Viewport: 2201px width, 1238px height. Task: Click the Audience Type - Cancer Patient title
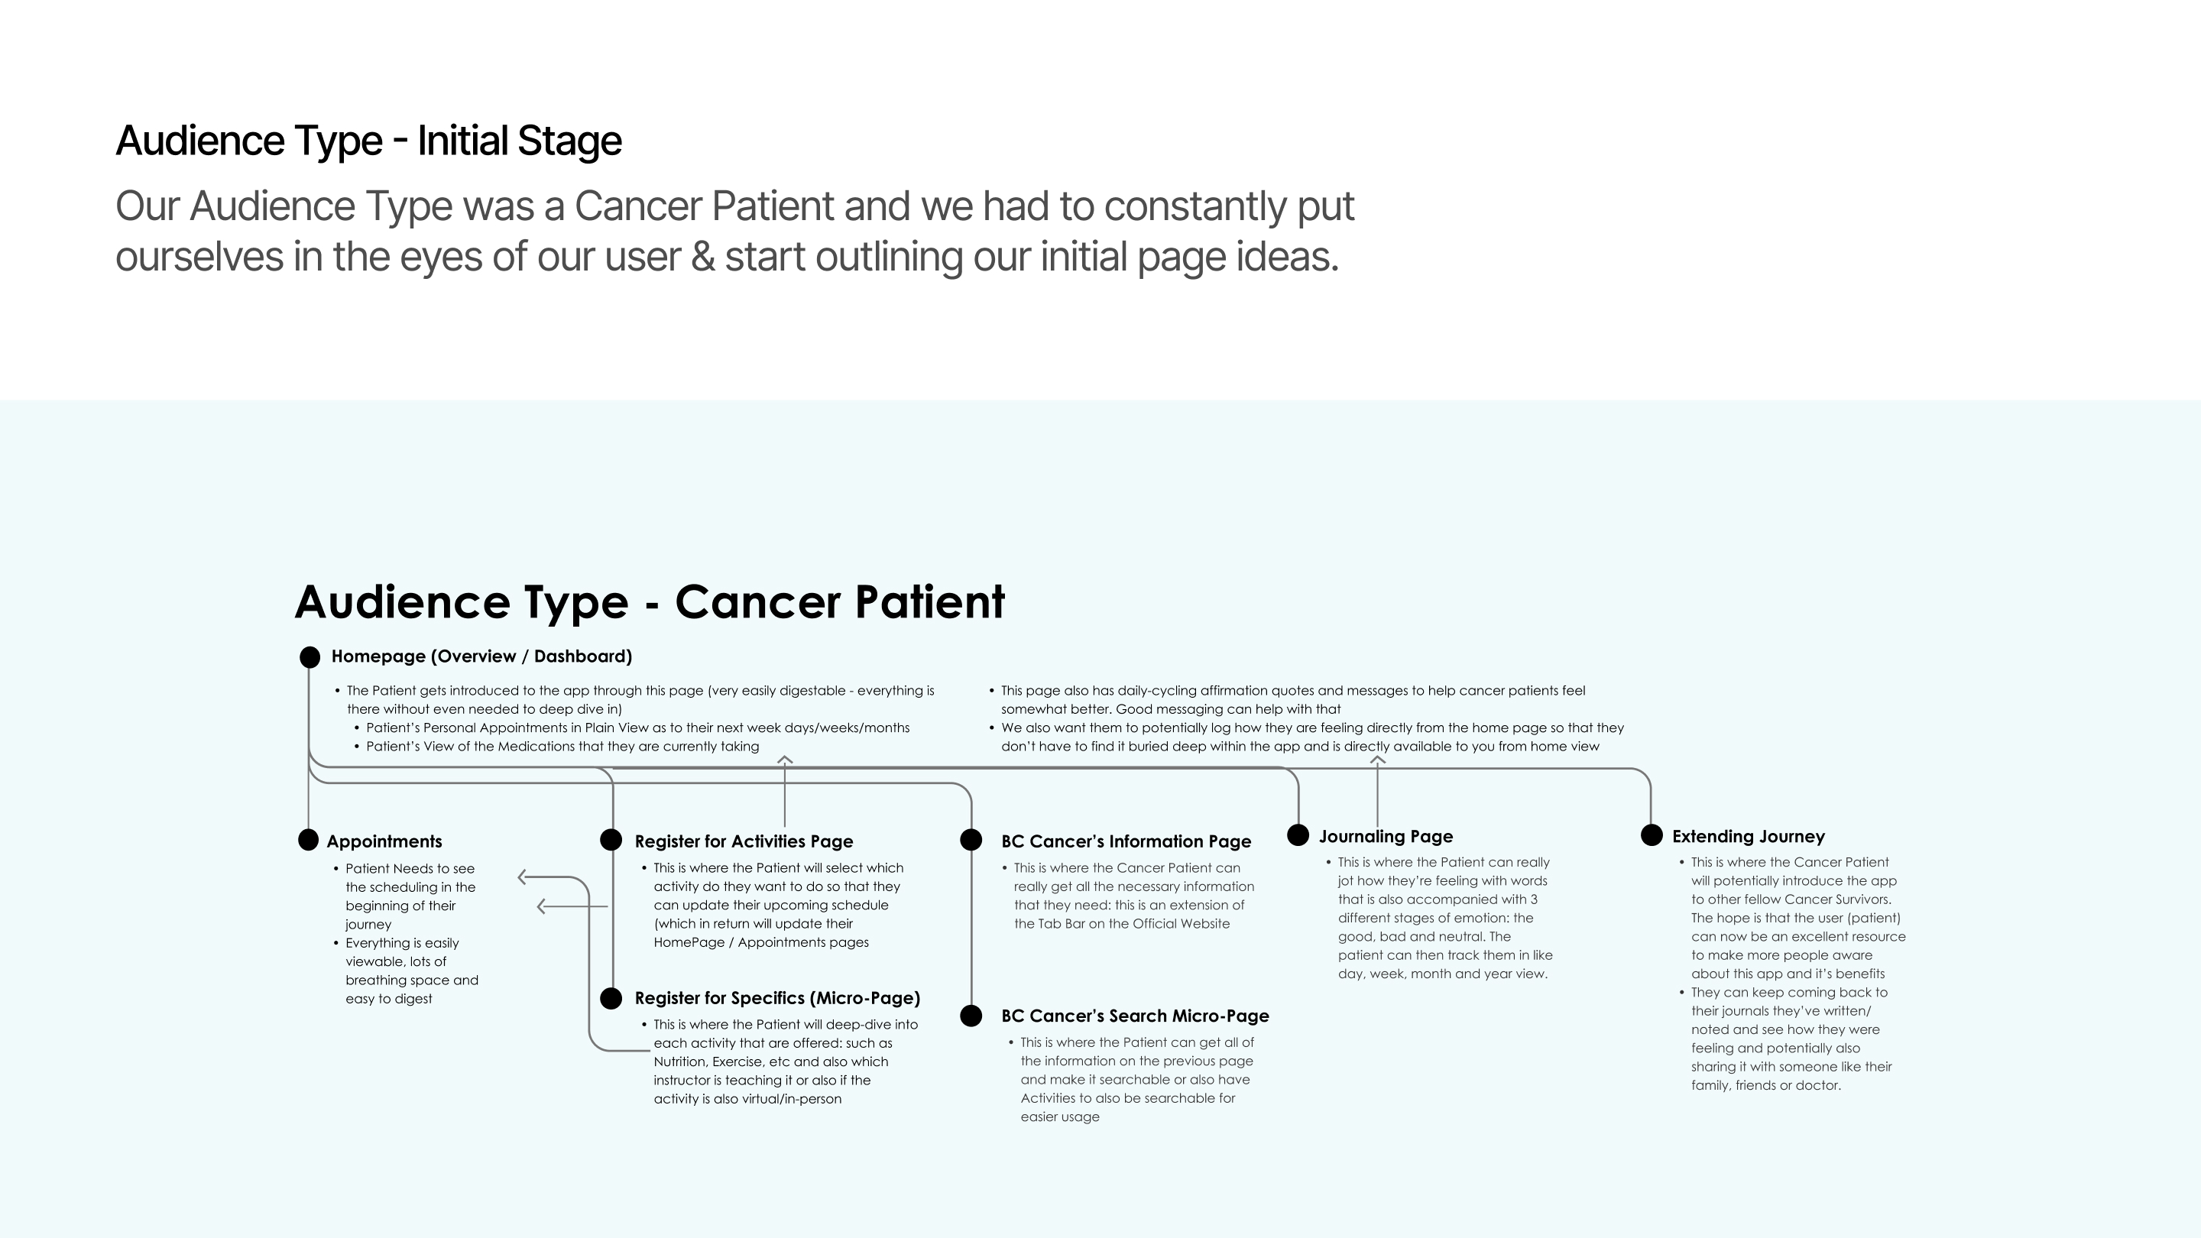[x=650, y=601]
